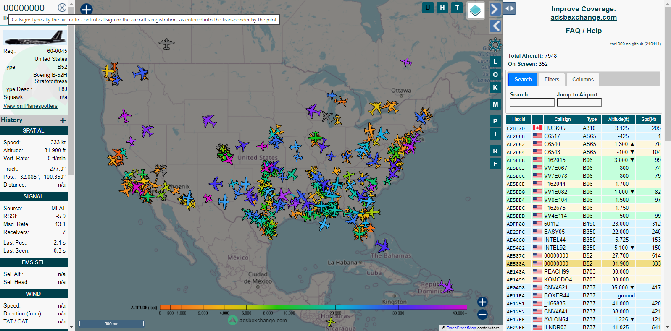671x331 pixels.
Task: Expand the History section
Action: point(63,120)
